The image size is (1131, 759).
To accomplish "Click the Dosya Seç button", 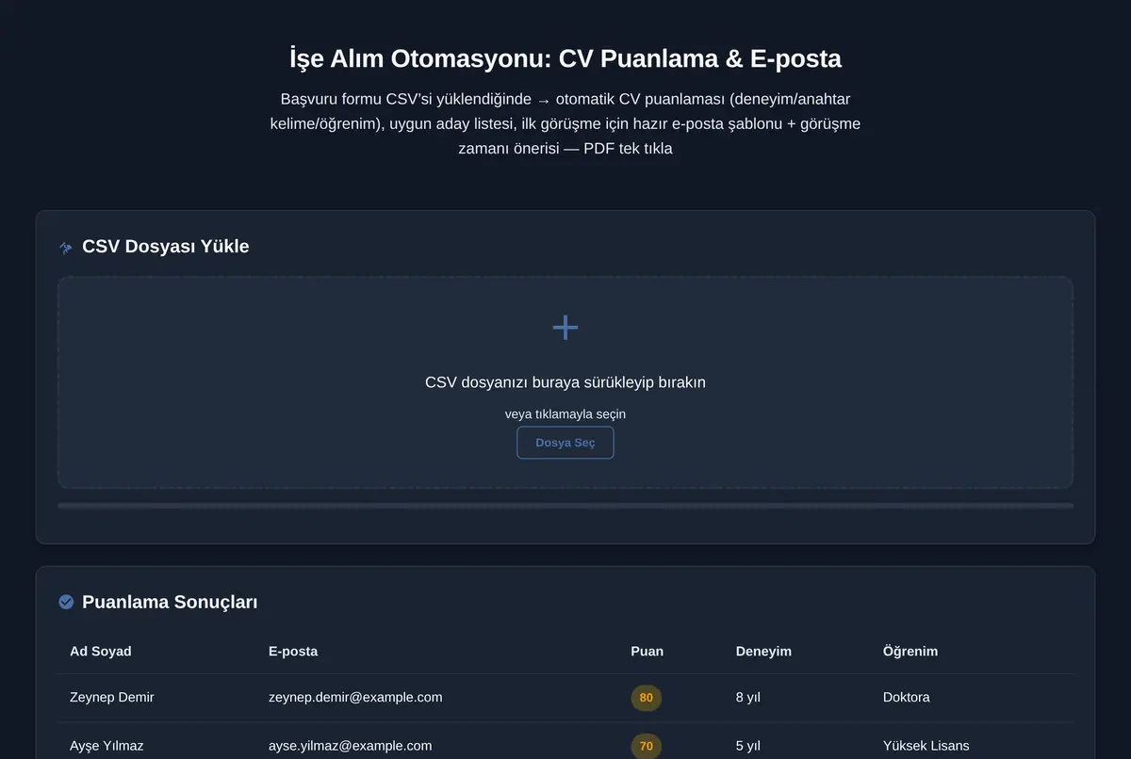I will (x=565, y=443).
